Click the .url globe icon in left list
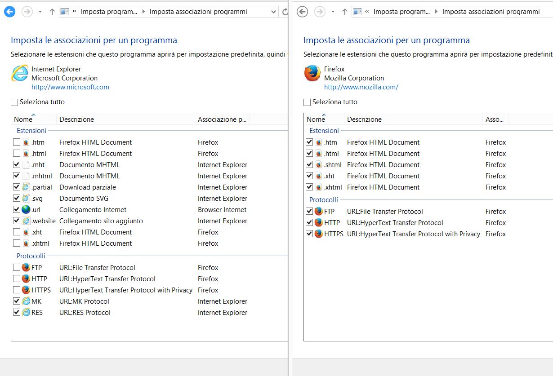553x376 pixels. point(26,209)
